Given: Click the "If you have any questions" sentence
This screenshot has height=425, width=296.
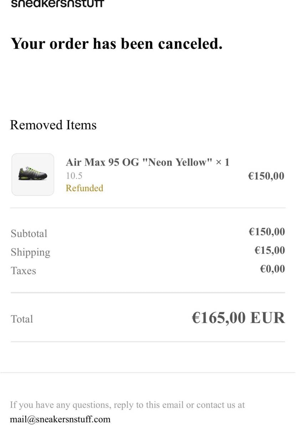Looking at the screenshot, I should click(x=127, y=405).
